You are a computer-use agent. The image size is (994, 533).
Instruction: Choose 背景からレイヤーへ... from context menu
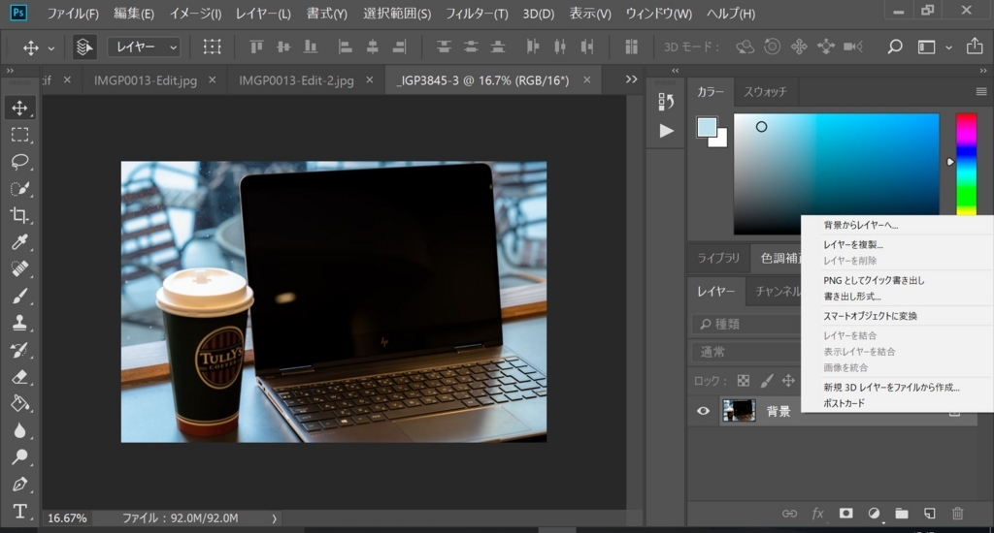pyautogui.click(x=860, y=225)
